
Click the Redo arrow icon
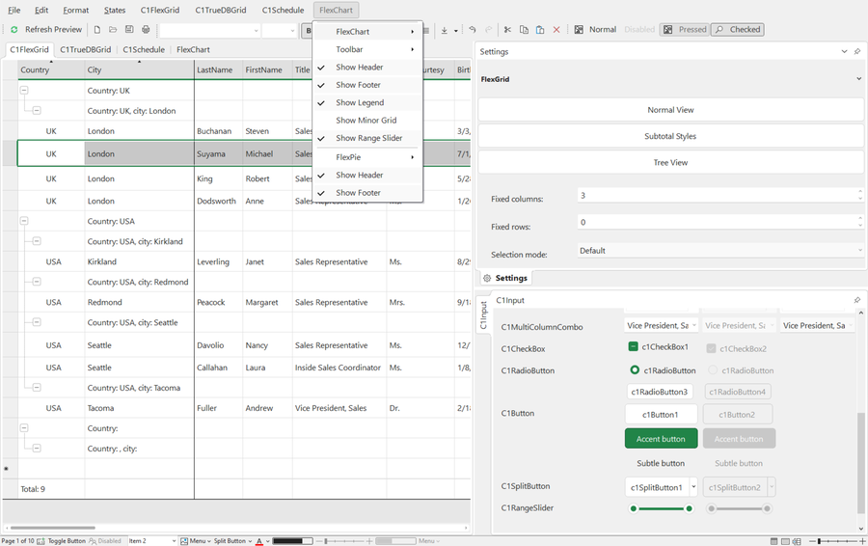tap(488, 29)
